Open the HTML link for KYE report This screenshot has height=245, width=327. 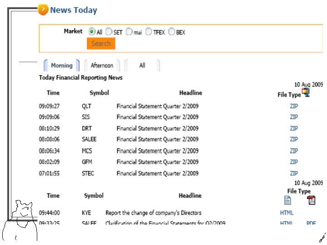[287, 213]
